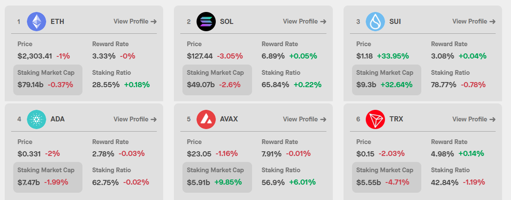Click the Avalanche (AVAX) coin logo
Screen dimensions: 511x200
point(206,119)
